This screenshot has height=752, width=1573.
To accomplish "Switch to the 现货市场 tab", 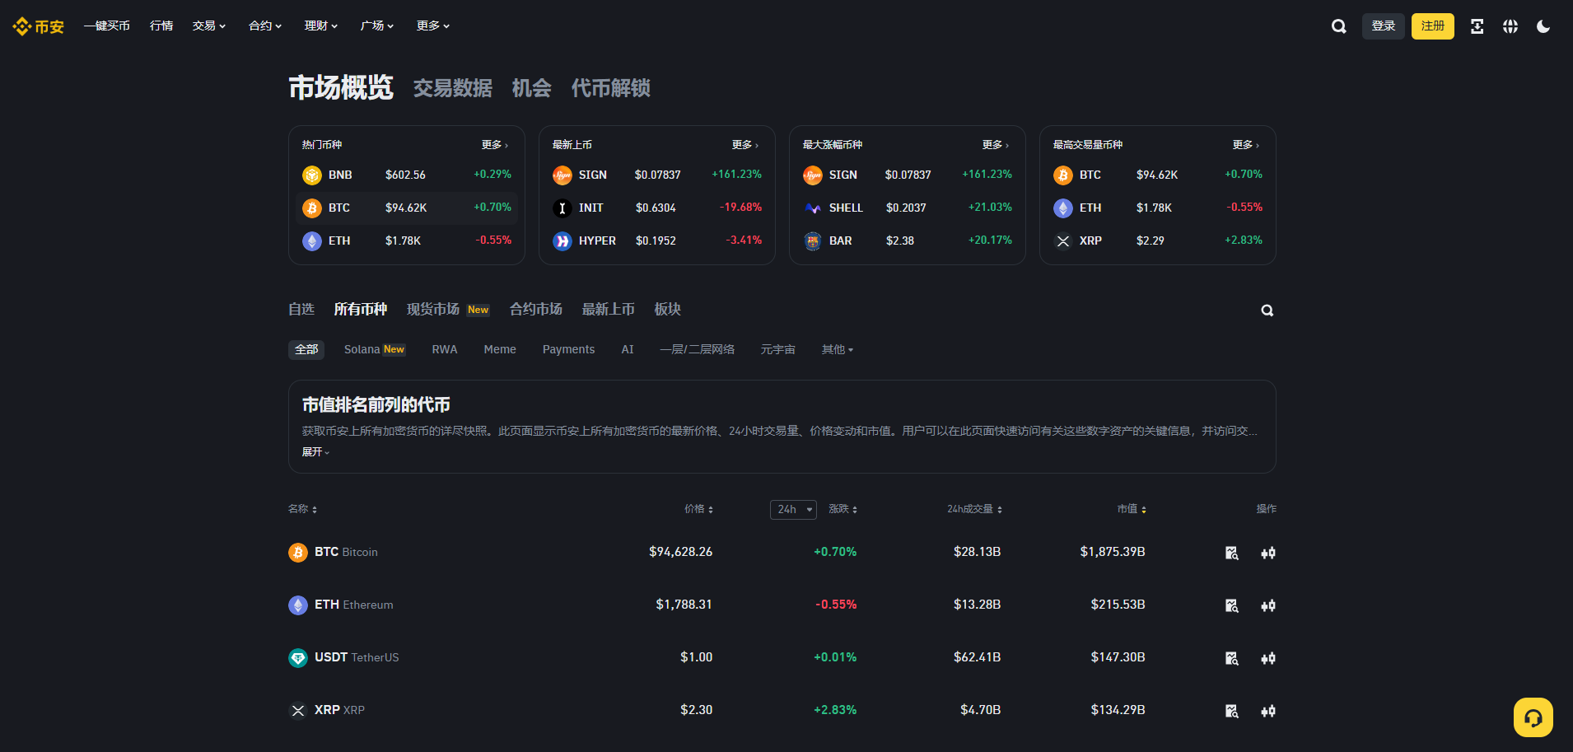I will (x=433, y=309).
